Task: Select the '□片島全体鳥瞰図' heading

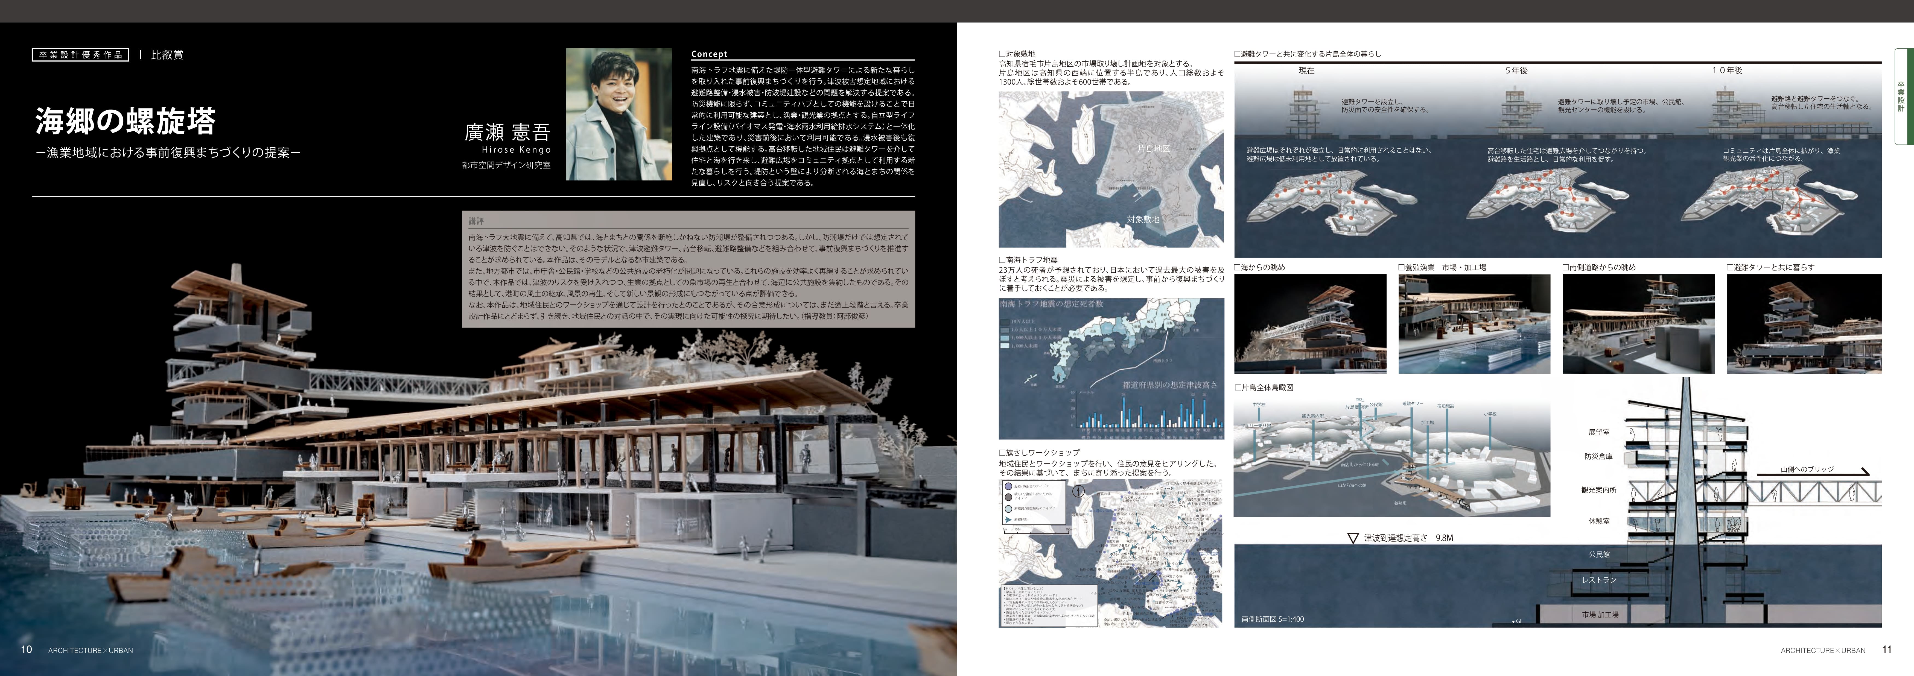Action: 1264,387
